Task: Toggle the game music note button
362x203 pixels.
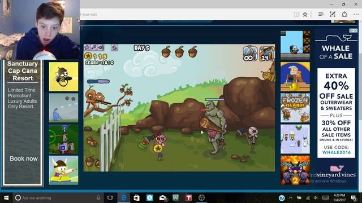Action: (x=93, y=47)
